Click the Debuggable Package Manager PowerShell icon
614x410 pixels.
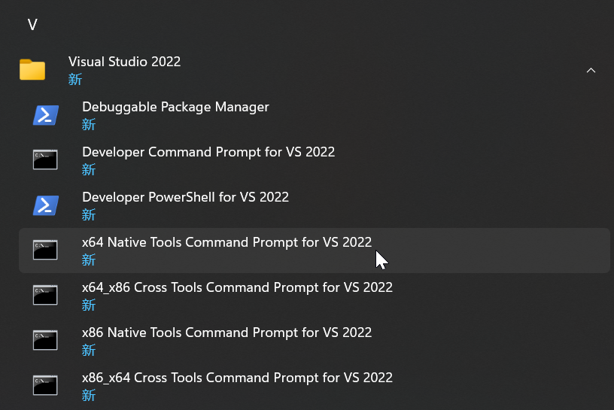(46, 115)
